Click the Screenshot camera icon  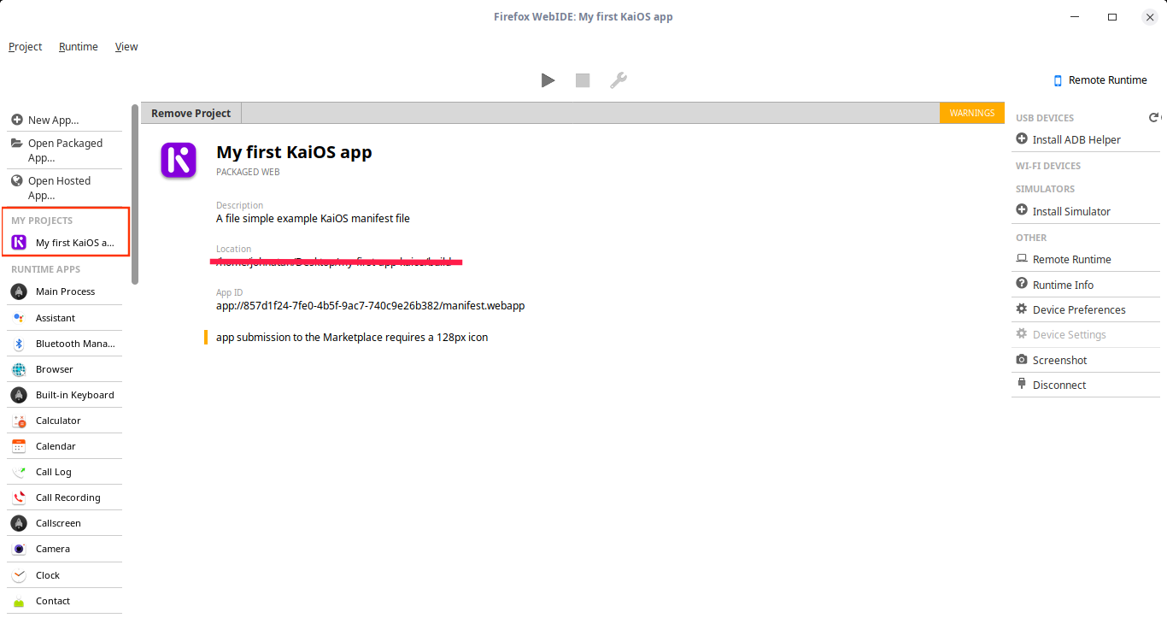(x=1022, y=360)
